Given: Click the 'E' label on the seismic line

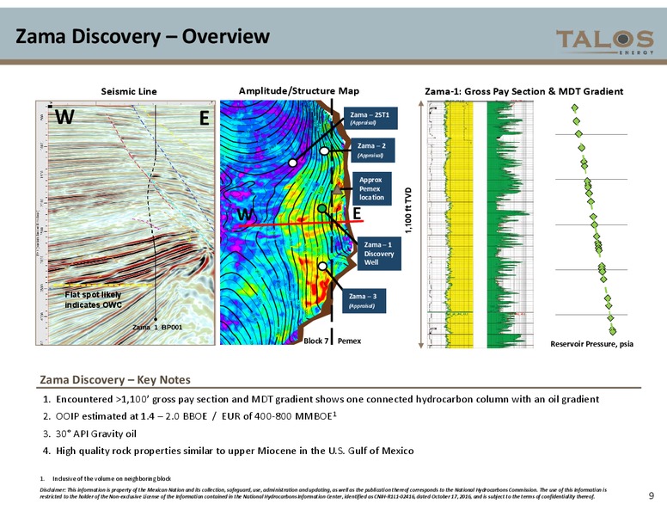Looking at the screenshot, I should 205,119.
